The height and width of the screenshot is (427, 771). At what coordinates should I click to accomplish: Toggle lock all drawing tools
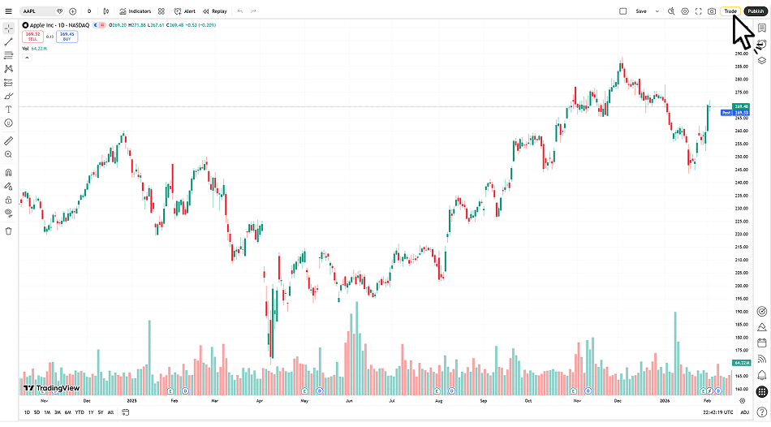pyautogui.click(x=8, y=199)
